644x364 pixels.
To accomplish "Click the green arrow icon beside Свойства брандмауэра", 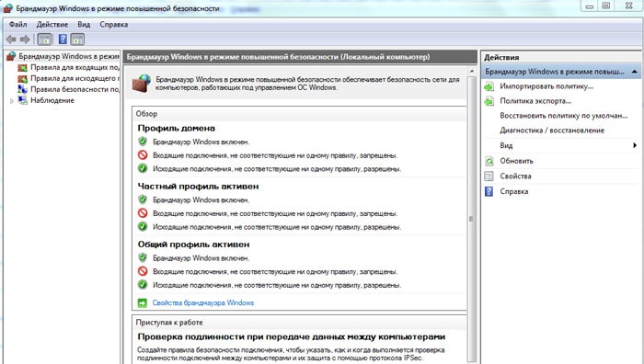I will click(x=142, y=302).
